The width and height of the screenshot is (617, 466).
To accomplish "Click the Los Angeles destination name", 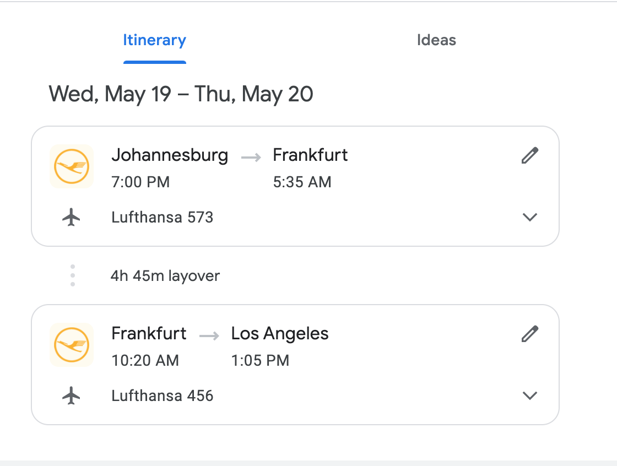I will click(x=280, y=333).
